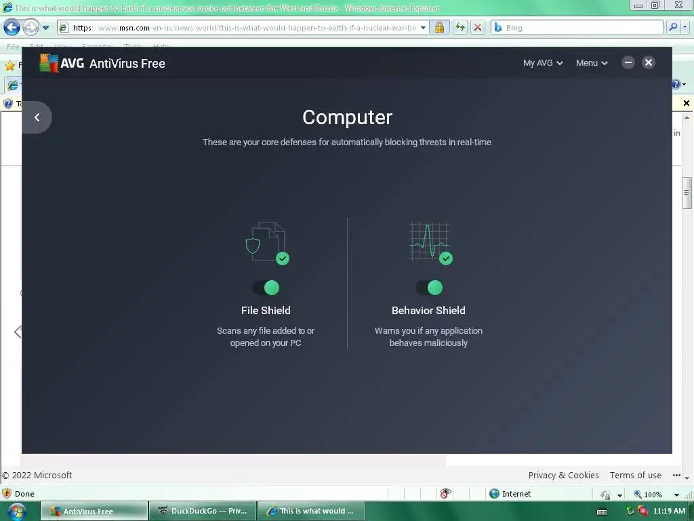This screenshot has width=694, height=521.
Task: Click the Internet zone status
Action: 510,494
